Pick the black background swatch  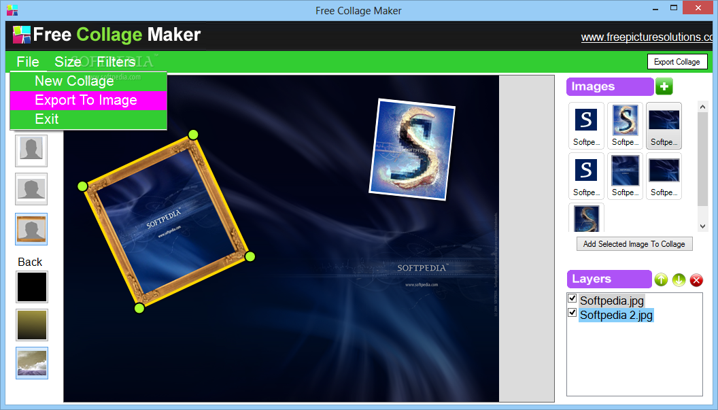click(x=31, y=287)
